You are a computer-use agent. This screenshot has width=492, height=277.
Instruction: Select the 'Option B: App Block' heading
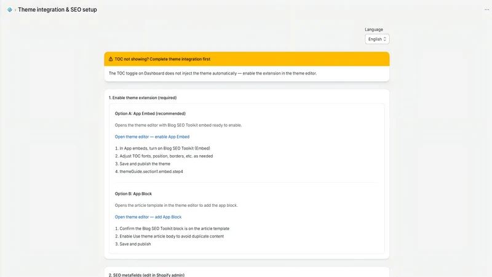(133, 194)
